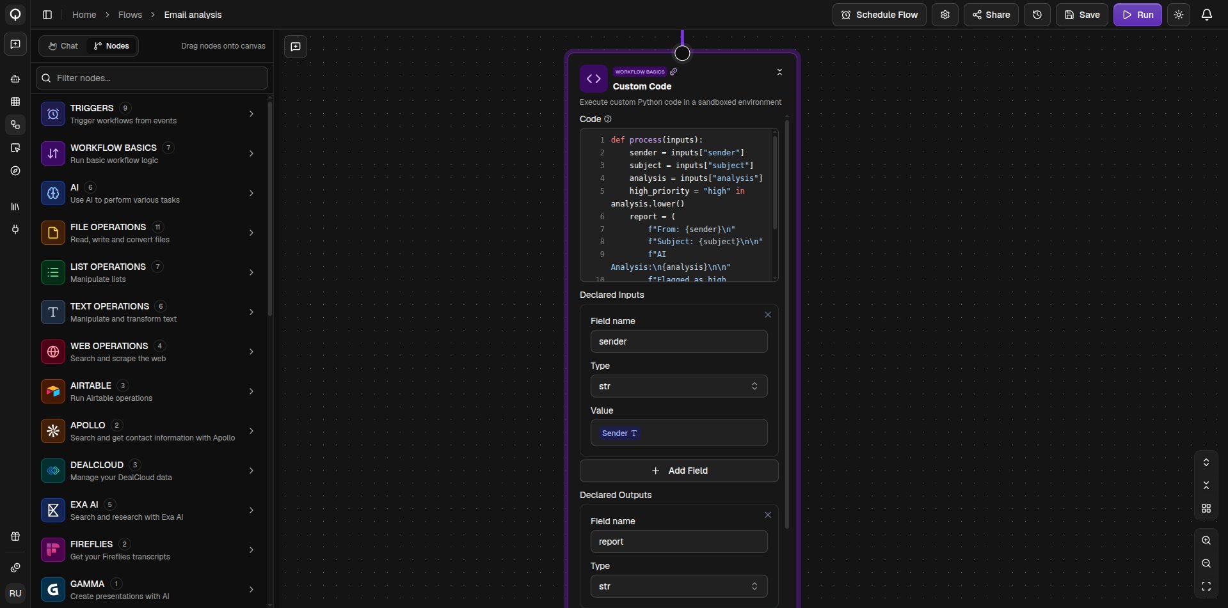Viewport: 1228px width, 608px height.
Task: Remove the report declared output field
Action: point(768,515)
